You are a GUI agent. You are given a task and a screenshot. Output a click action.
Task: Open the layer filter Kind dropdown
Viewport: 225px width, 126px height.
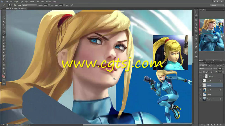[203, 66]
